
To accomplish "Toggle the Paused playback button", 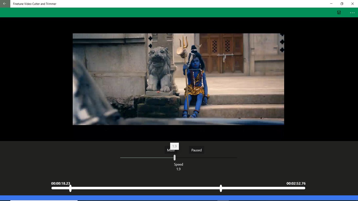I will [196, 150].
